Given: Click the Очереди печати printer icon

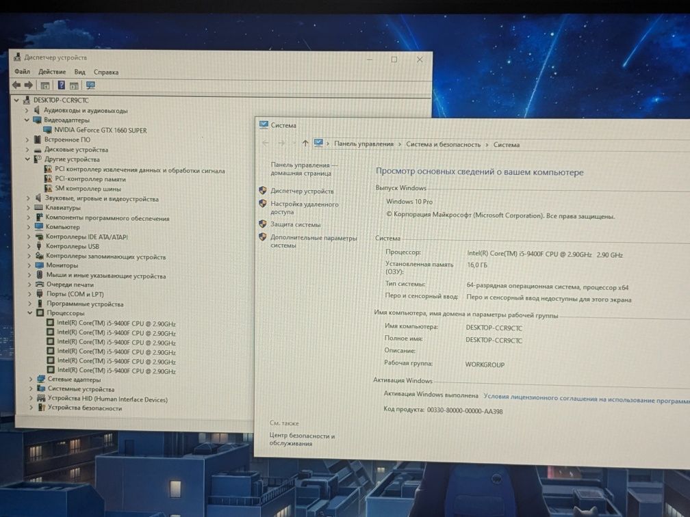Looking at the screenshot, I should (40, 284).
